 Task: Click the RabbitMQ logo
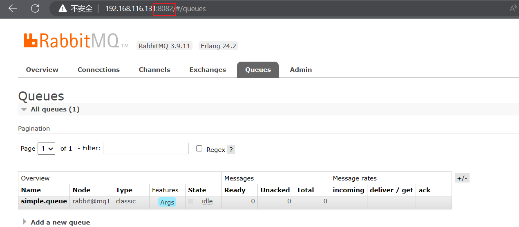tap(76, 41)
